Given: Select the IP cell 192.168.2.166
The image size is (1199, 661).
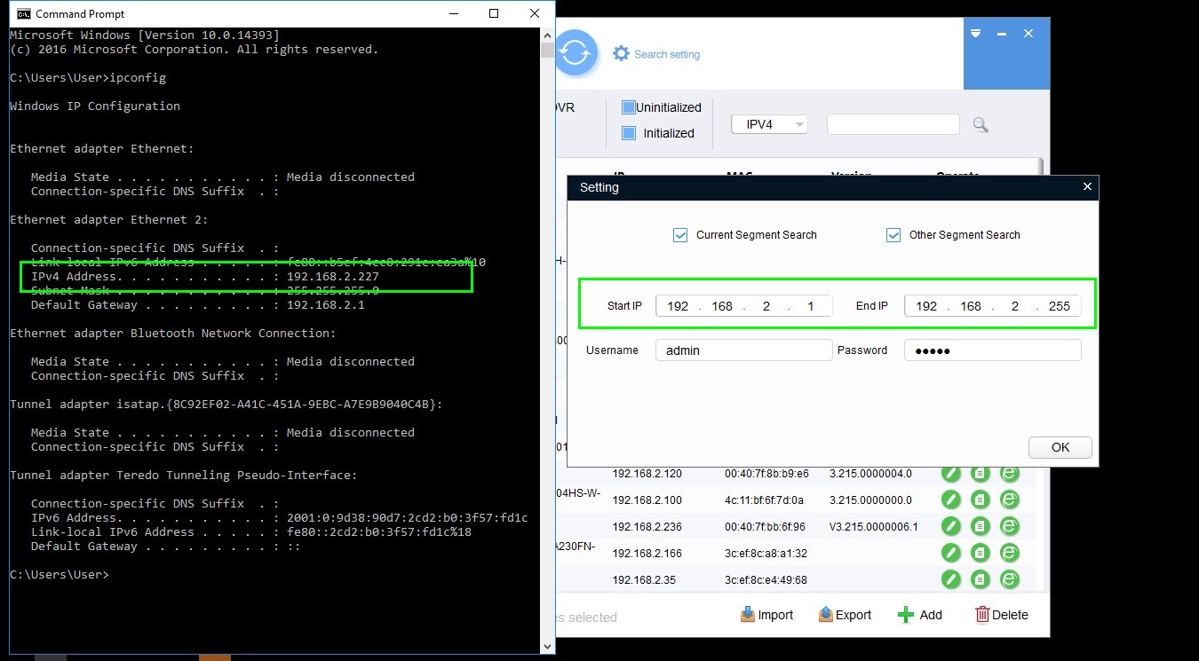Looking at the screenshot, I should click(647, 554).
